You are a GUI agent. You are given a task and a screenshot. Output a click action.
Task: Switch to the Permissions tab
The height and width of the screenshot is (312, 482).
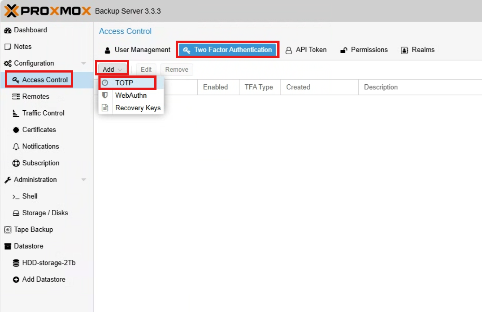[364, 50]
